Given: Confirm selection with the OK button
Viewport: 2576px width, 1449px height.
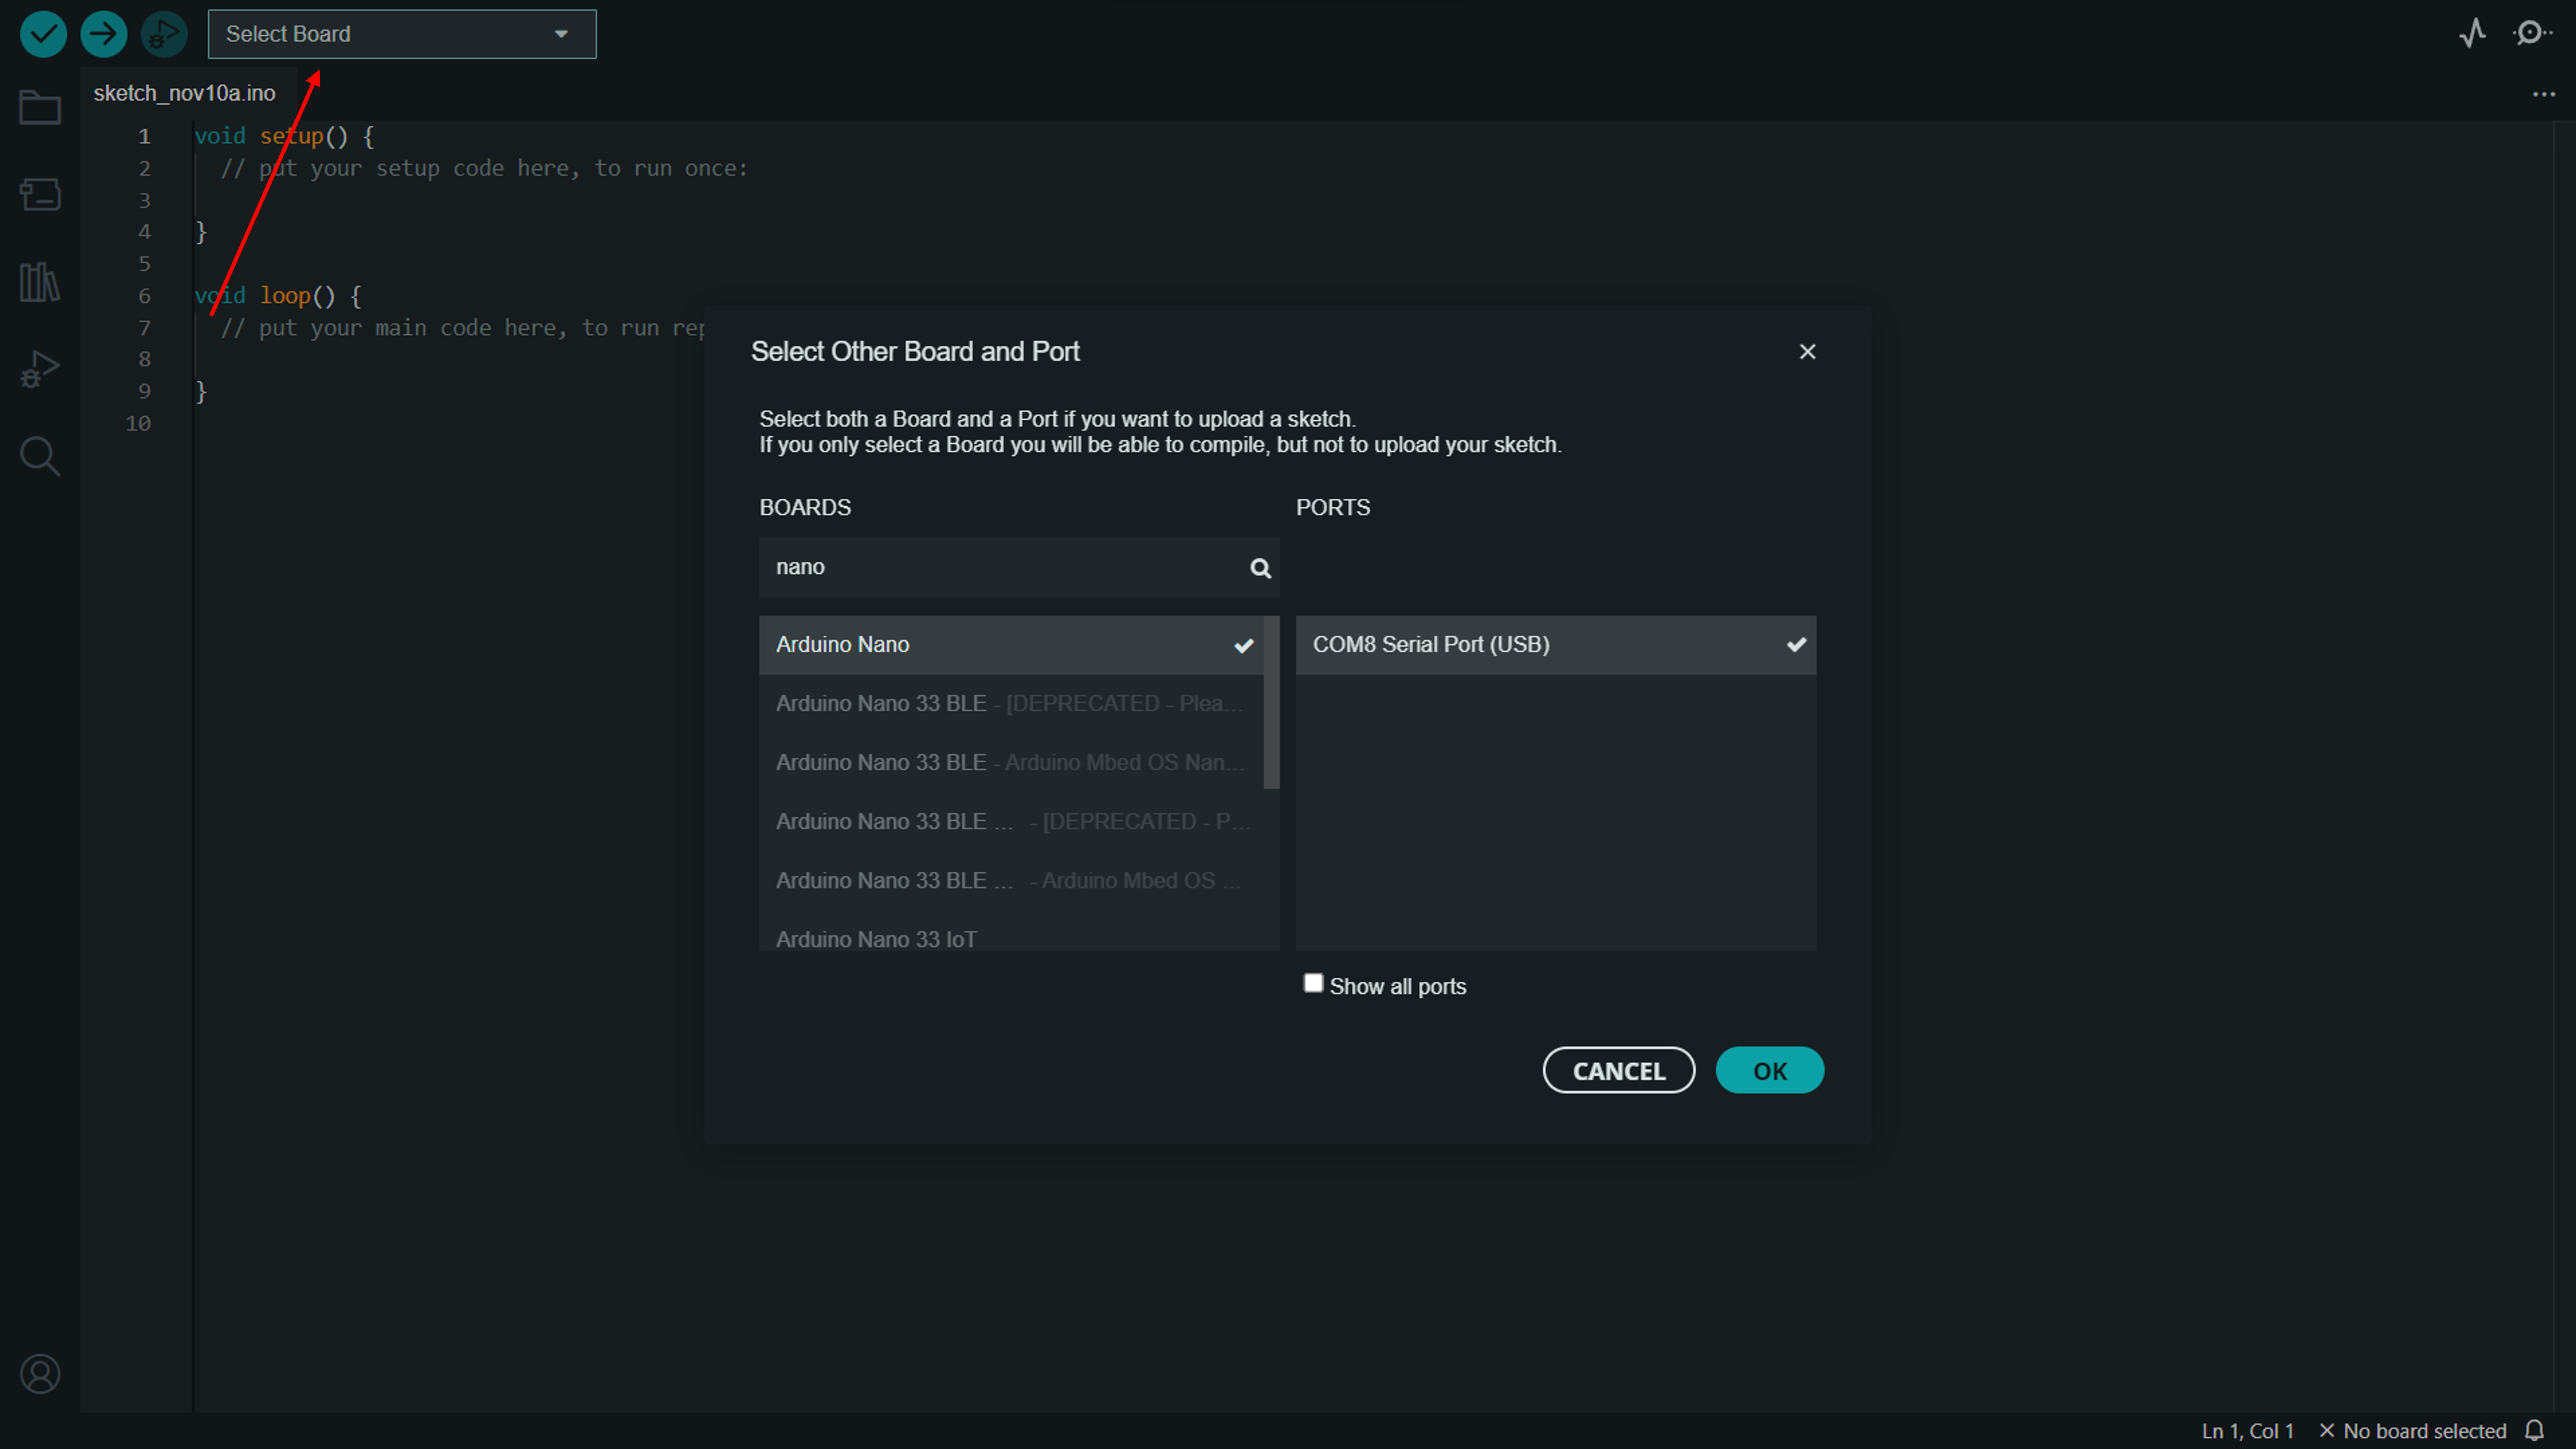Looking at the screenshot, I should tap(1769, 1070).
